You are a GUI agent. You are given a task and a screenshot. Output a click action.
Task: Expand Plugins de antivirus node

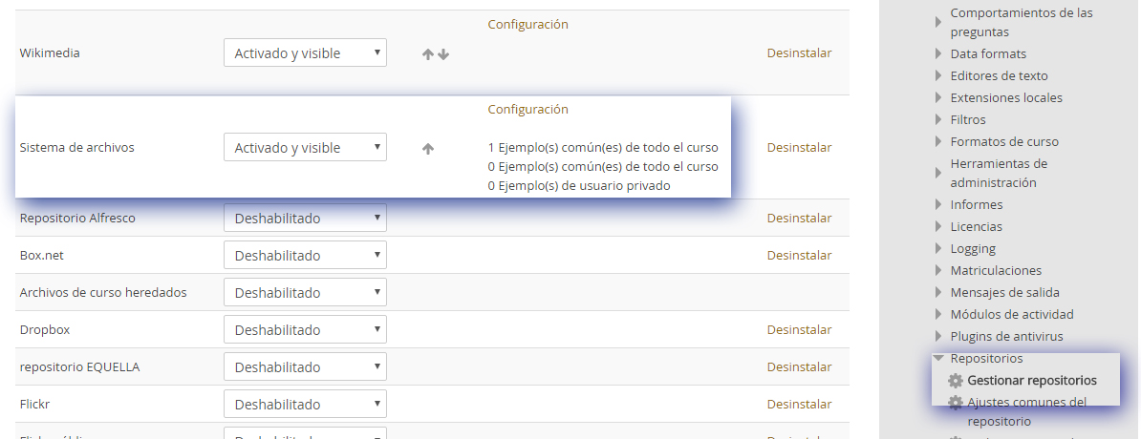click(x=938, y=337)
